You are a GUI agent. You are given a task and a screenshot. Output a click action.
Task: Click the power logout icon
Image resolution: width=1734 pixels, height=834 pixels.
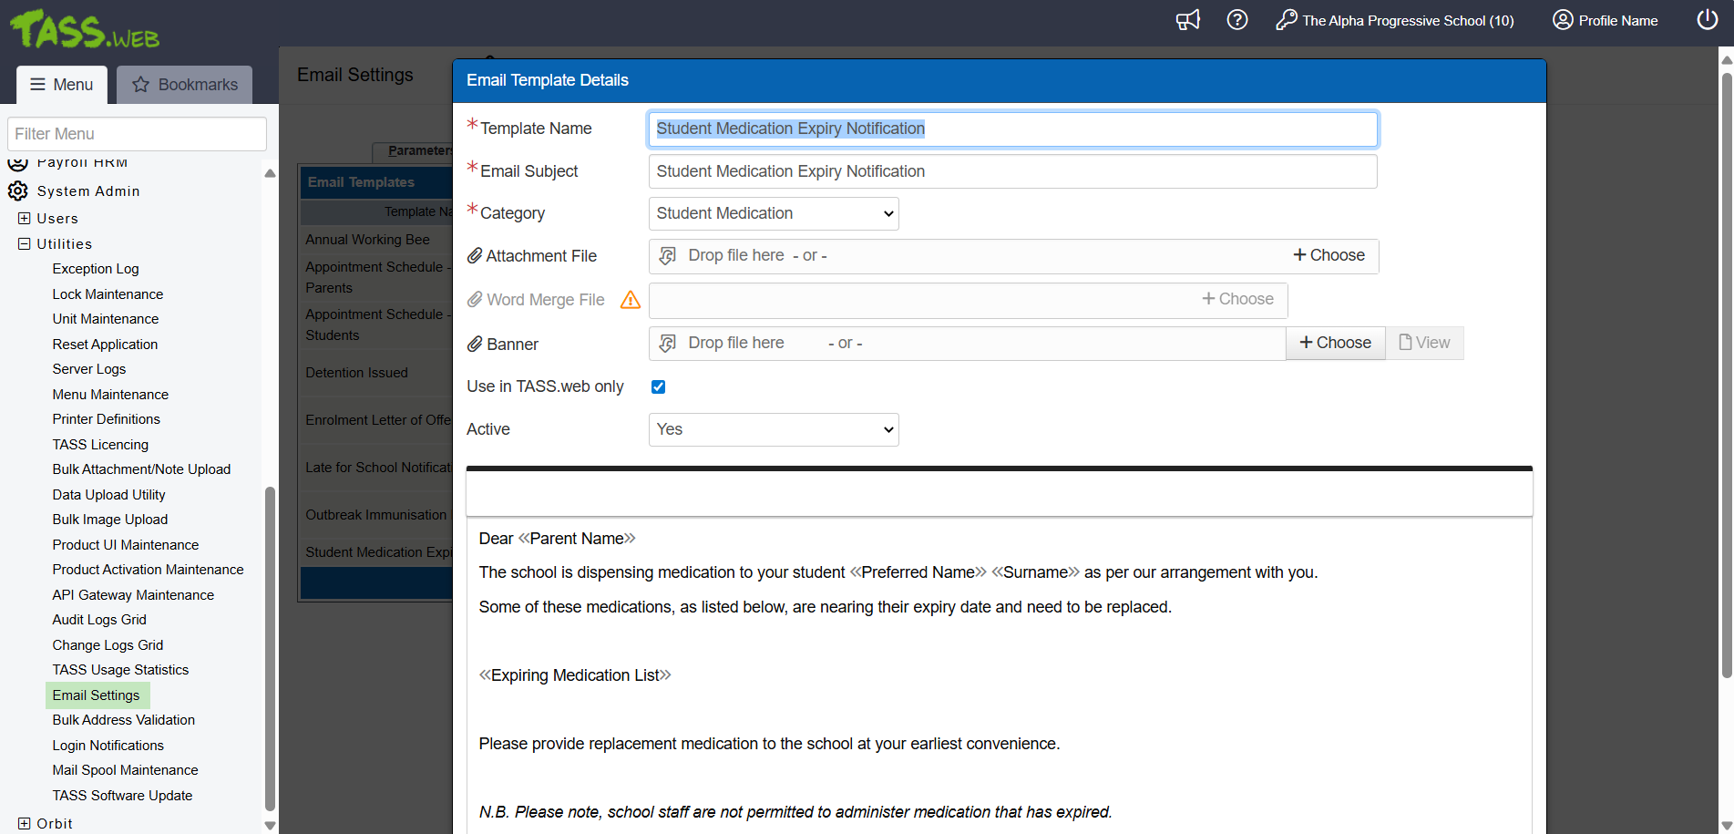coord(1707,20)
